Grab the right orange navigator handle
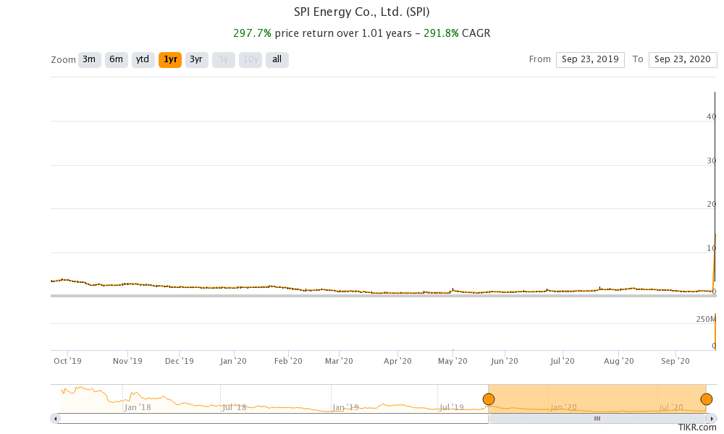This screenshot has height=434, width=724. [x=707, y=399]
